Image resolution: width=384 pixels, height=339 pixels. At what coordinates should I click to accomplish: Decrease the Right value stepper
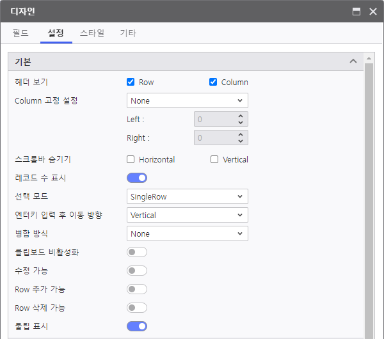pos(241,141)
